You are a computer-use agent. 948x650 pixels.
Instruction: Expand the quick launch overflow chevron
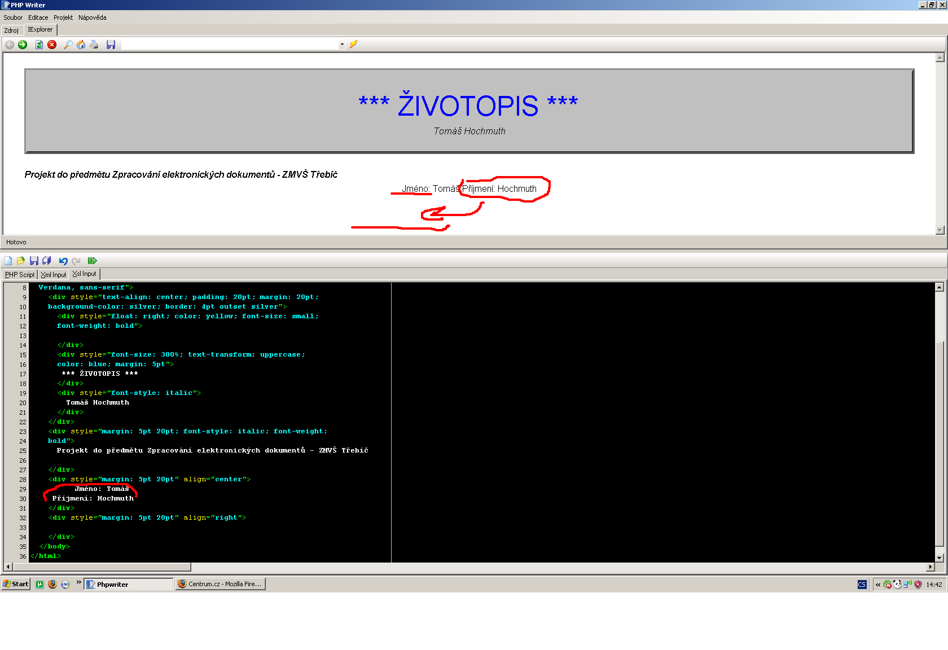78,582
